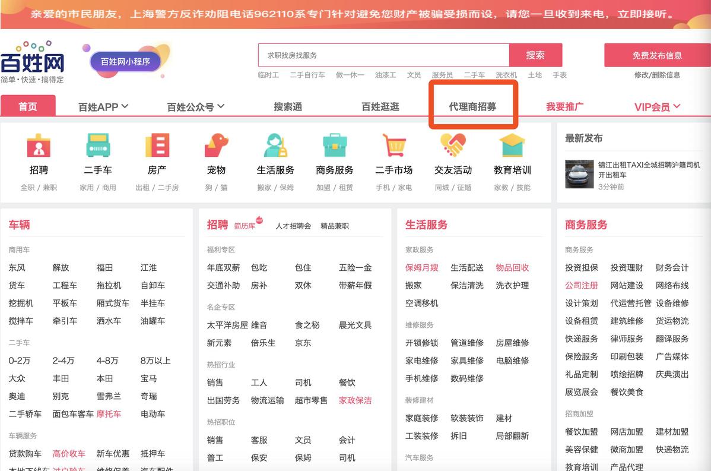Click the 百姓网小程序 badge
This screenshot has width=711, height=471.
125,61
